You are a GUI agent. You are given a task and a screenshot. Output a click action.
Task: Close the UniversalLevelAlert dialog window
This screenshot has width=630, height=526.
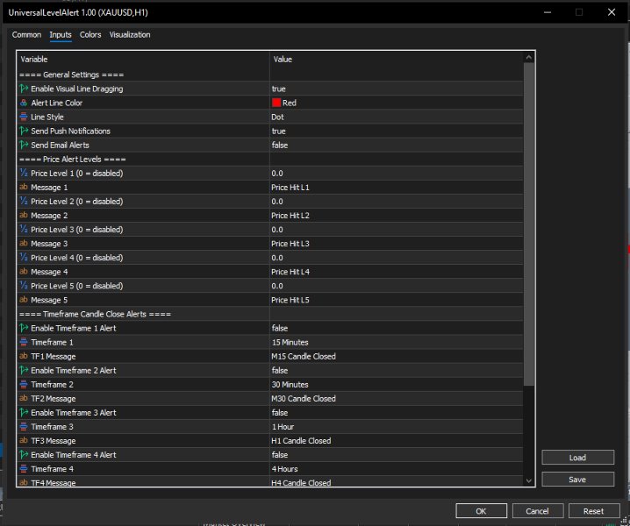click(x=612, y=12)
